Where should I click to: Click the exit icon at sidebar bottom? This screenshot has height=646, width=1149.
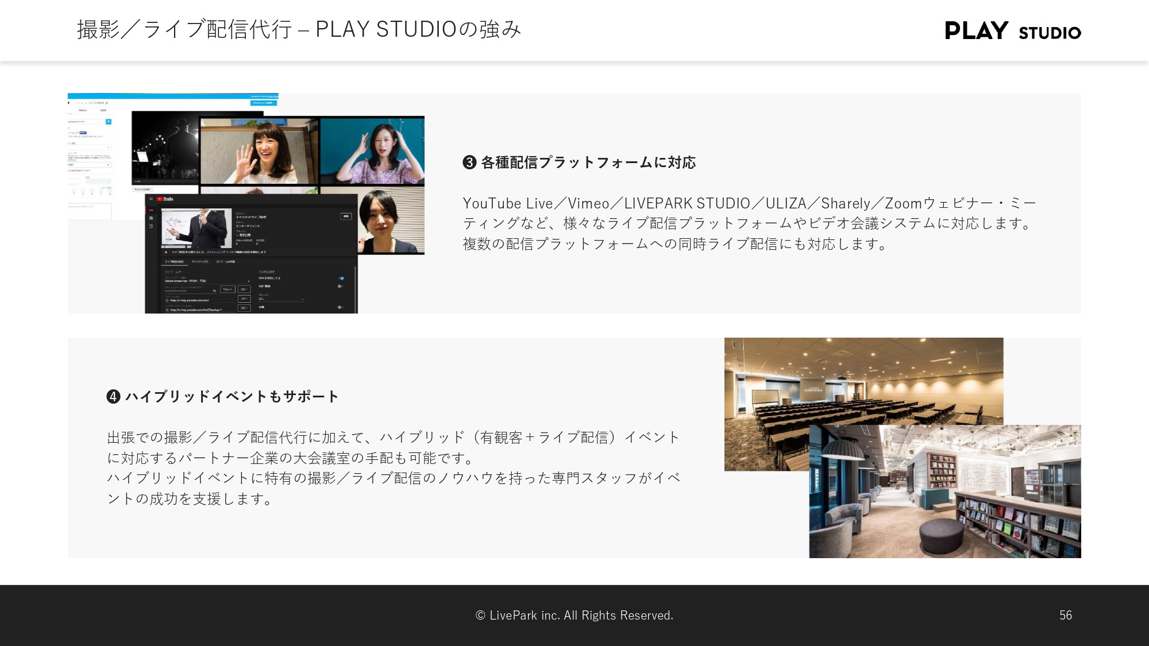coord(151,226)
